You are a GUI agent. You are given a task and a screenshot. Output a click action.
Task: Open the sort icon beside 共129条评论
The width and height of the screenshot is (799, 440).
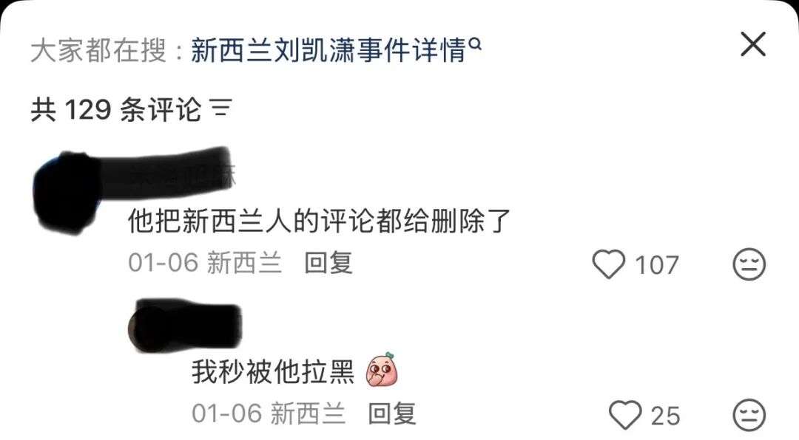220,109
